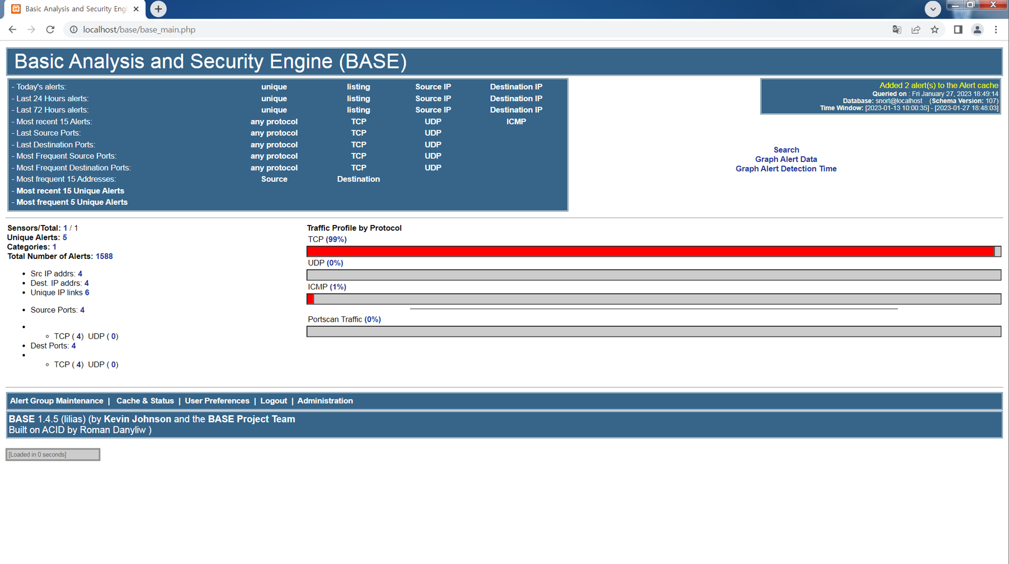The width and height of the screenshot is (1009, 564).
Task: Open Cache & Status page
Action: click(x=145, y=401)
